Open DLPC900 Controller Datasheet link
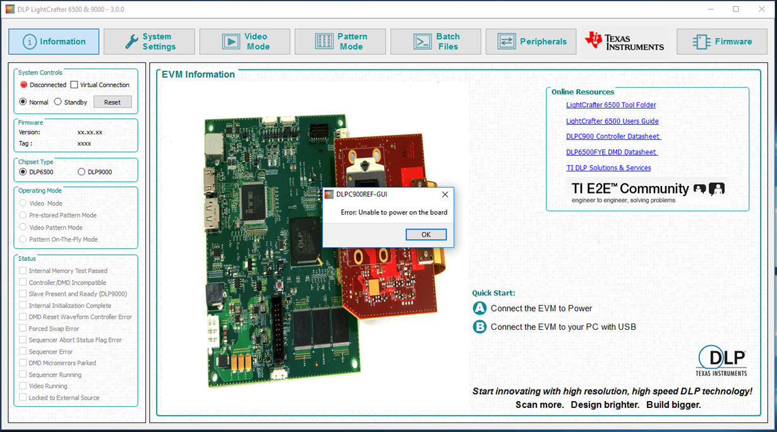 [613, 136]
